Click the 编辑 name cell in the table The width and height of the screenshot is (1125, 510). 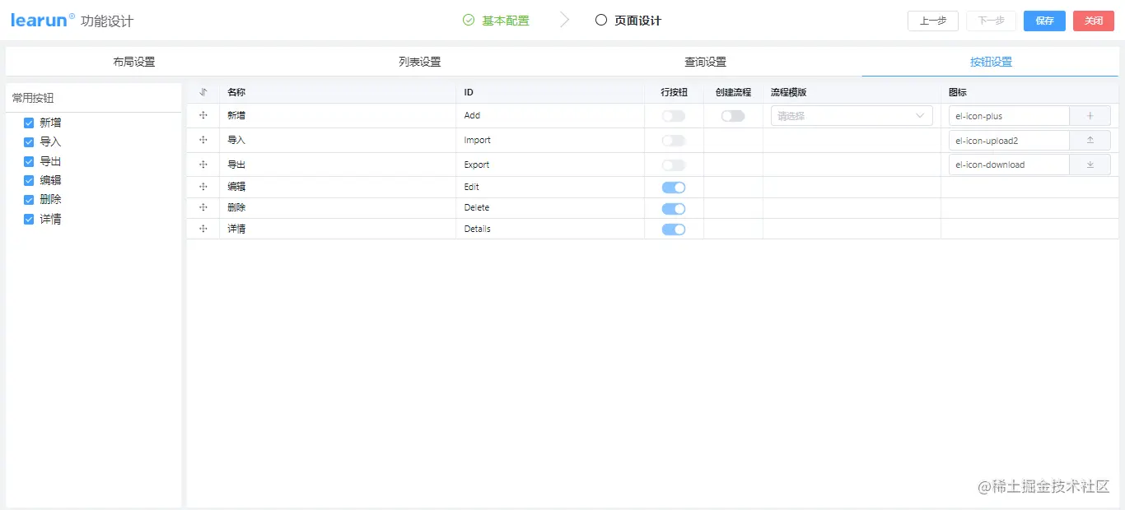pos(338,187)
